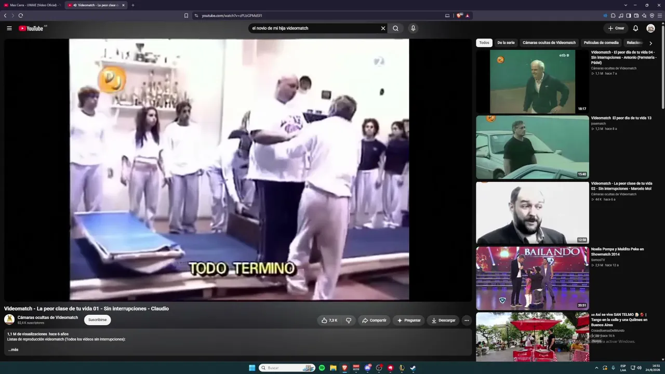Open the YouTube guide hamburger menu
The width and height of the screenshot is (665, 374).
pyautogui.click(x=9, y=29)
